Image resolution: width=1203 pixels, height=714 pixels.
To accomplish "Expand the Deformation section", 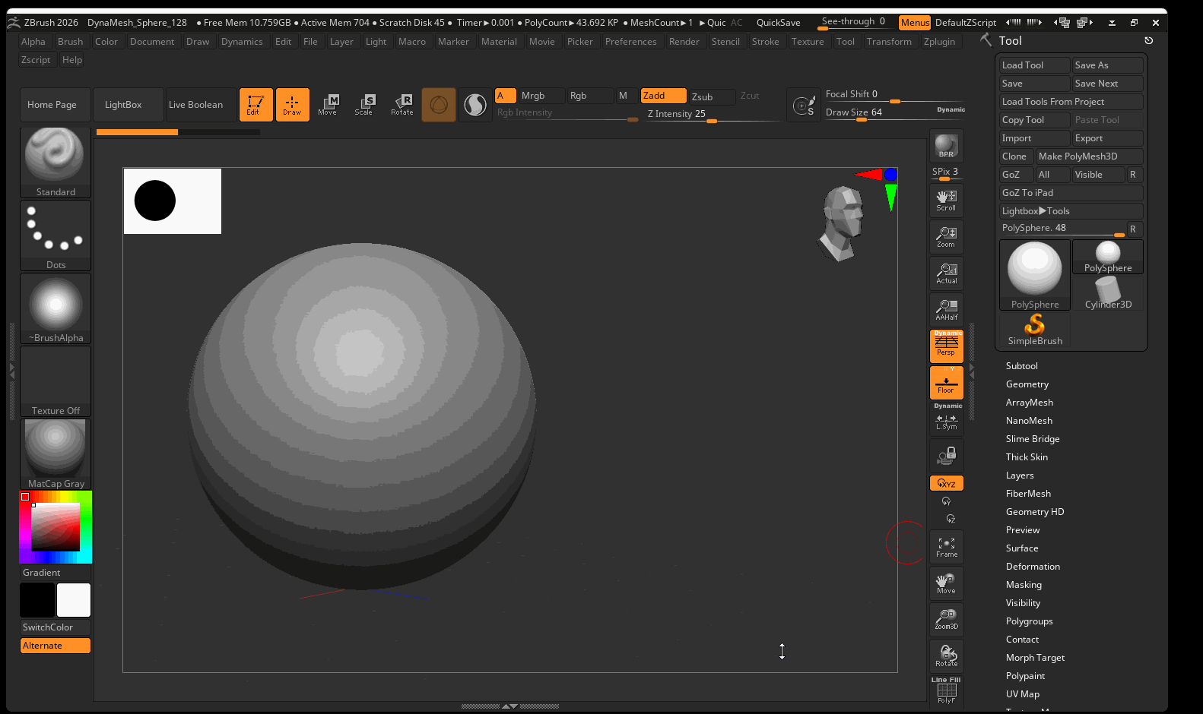I will (1032, 567).
